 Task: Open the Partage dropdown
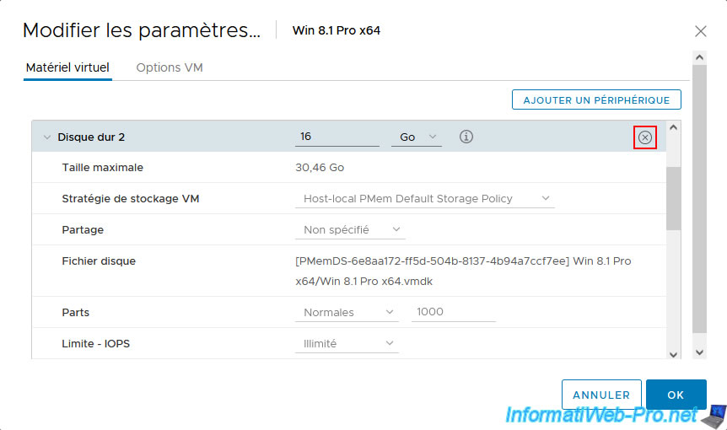point(354,229)
